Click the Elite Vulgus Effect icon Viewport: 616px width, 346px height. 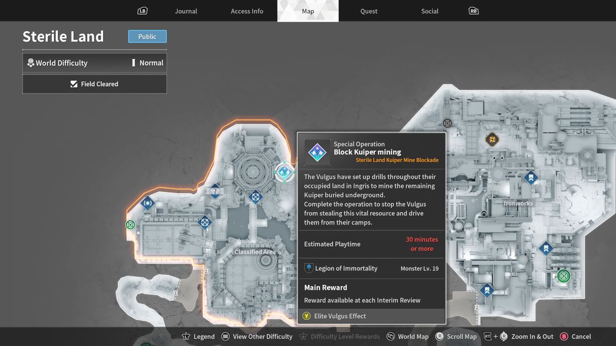(x=306, y=316)
